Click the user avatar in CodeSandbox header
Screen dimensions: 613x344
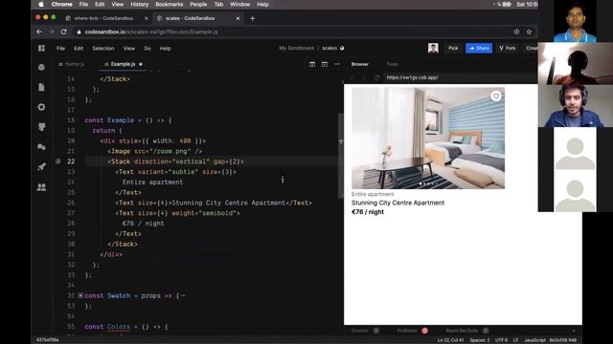433,48
